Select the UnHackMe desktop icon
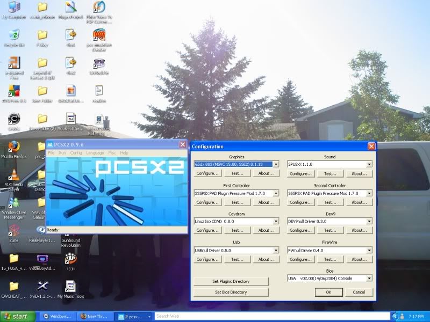This screenshot has height=322, width=430. click(99, 67)
